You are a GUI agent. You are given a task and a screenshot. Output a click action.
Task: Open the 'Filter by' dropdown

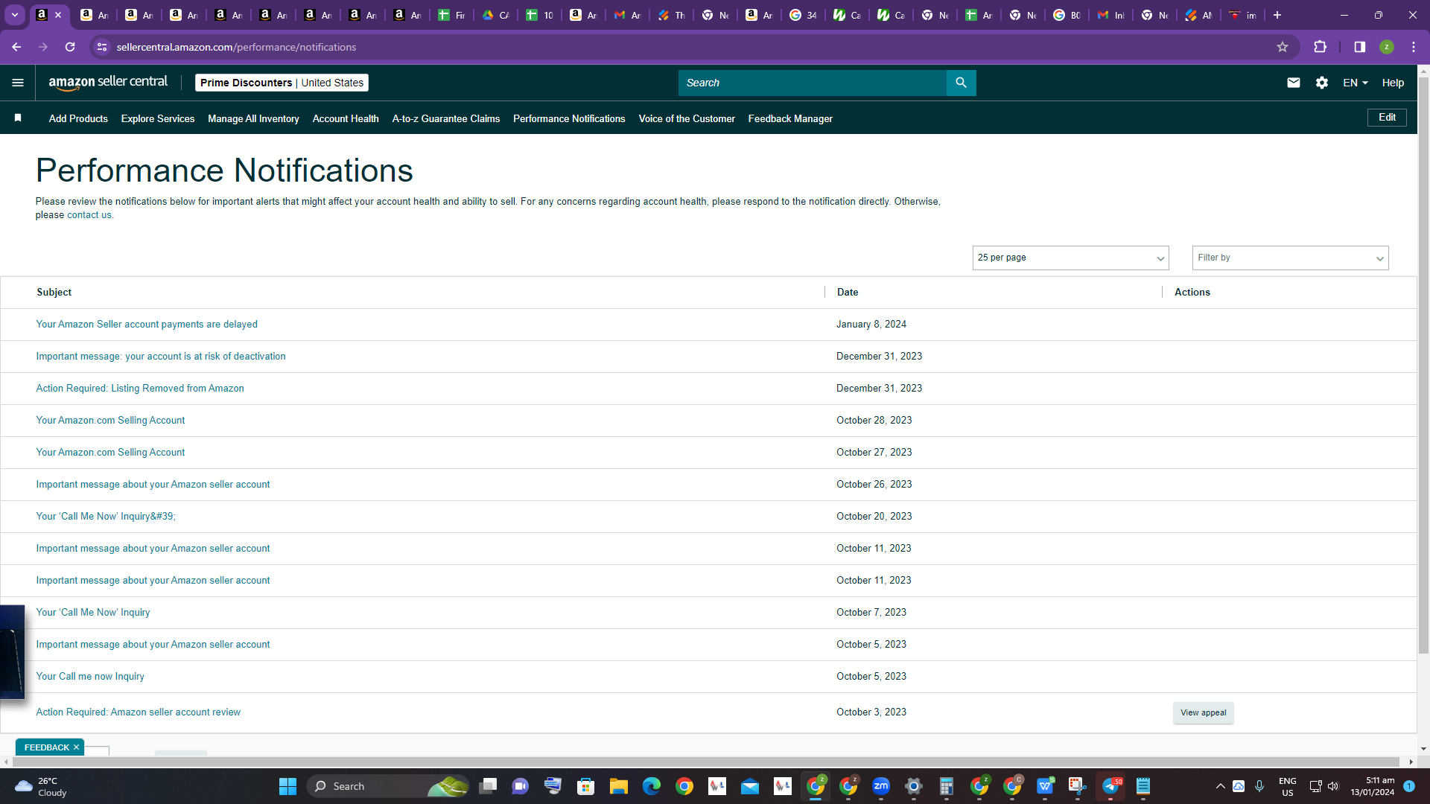[1290, 258]
